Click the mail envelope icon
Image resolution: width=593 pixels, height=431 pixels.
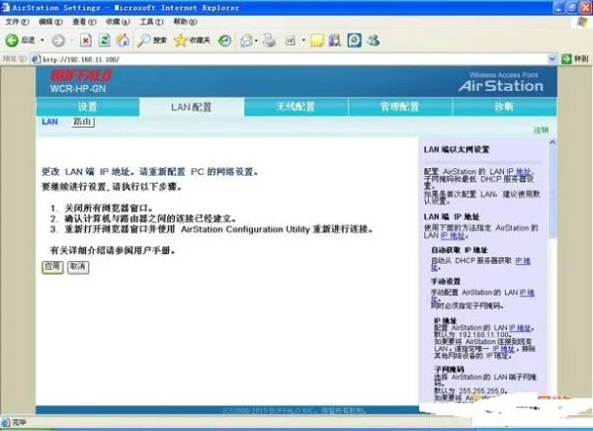(246, 41)
